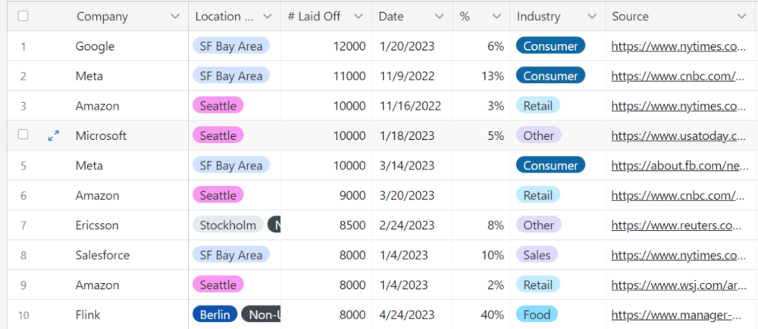
Task: Open the nytimes source link for Google
Action: 678,46
